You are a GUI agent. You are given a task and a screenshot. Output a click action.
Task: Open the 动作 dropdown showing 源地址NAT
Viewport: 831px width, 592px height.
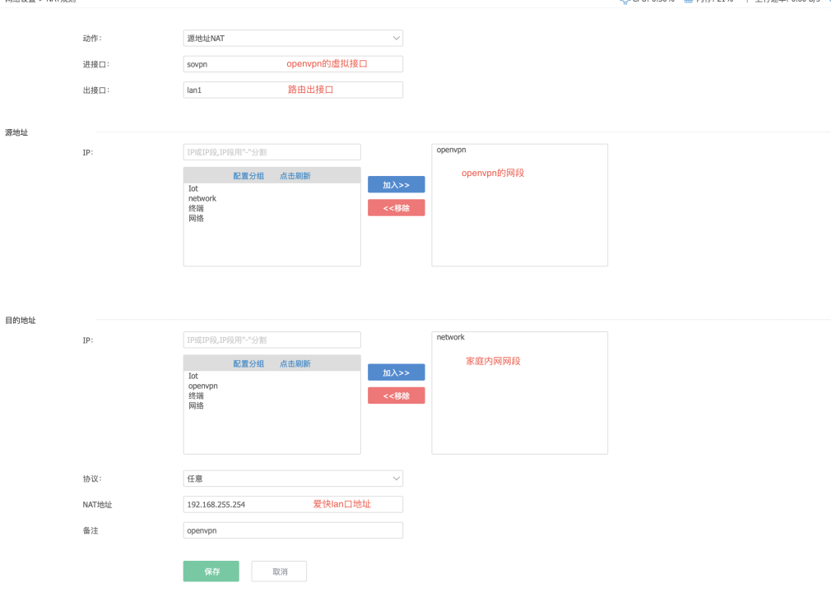(293, 38)
